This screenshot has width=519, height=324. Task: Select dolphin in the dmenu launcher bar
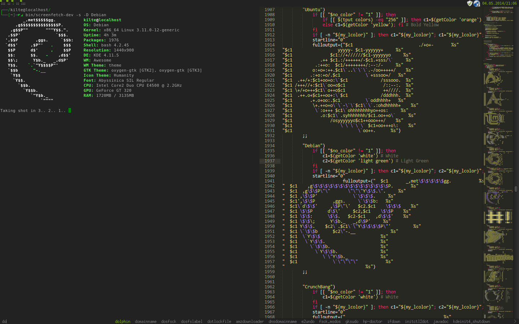123,321
